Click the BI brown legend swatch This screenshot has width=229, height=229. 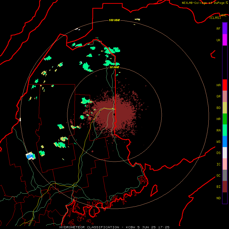[225, 187]
